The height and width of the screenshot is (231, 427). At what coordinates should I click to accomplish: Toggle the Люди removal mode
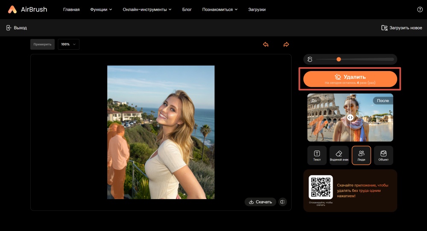pyautogui.click(x=361, y=155)
